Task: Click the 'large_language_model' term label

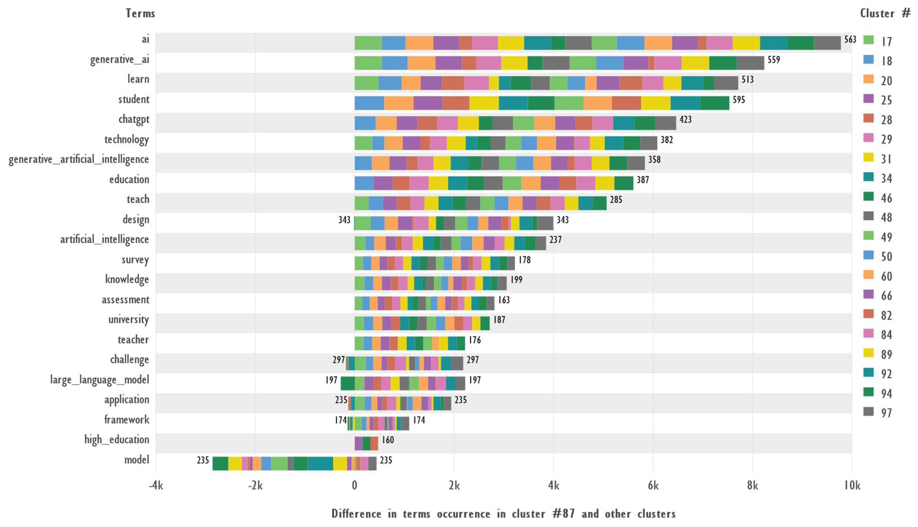Action: coord(99,380)
